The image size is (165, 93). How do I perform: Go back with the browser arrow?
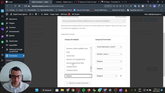[7, 6]
